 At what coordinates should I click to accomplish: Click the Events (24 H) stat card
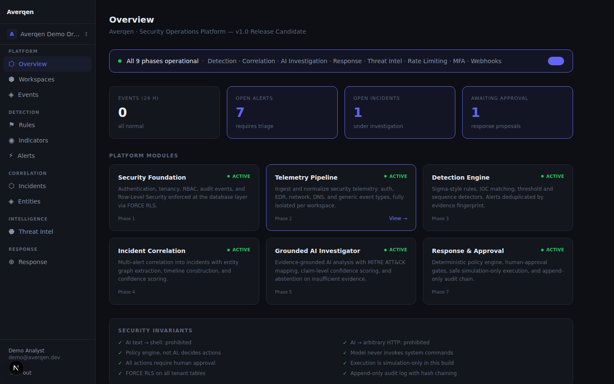click(165, 113)
